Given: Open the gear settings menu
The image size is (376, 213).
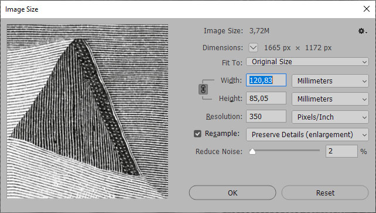Looking at the screenshot, I should [x=363, y=31].
